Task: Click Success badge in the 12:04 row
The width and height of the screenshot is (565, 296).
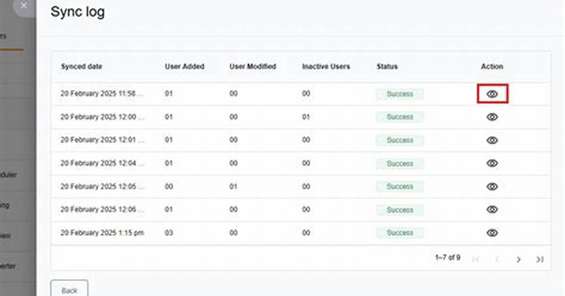Action: (400, 164)
